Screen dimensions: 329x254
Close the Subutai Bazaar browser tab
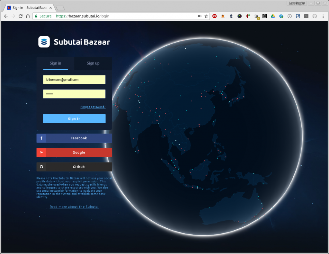pos(50,8)
